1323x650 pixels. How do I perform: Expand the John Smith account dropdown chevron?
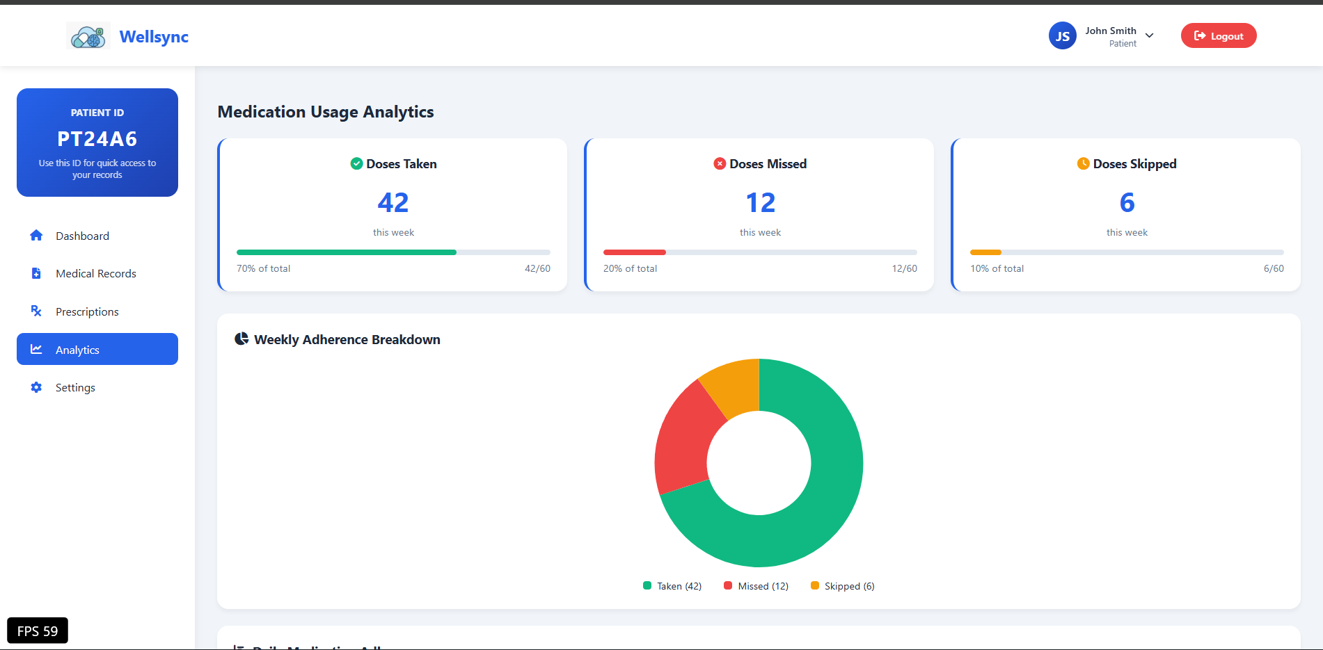coord(1149,35)
